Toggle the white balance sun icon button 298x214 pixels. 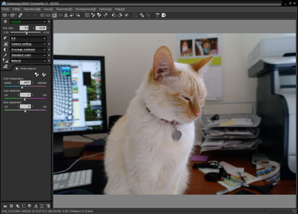pos(17,69)
